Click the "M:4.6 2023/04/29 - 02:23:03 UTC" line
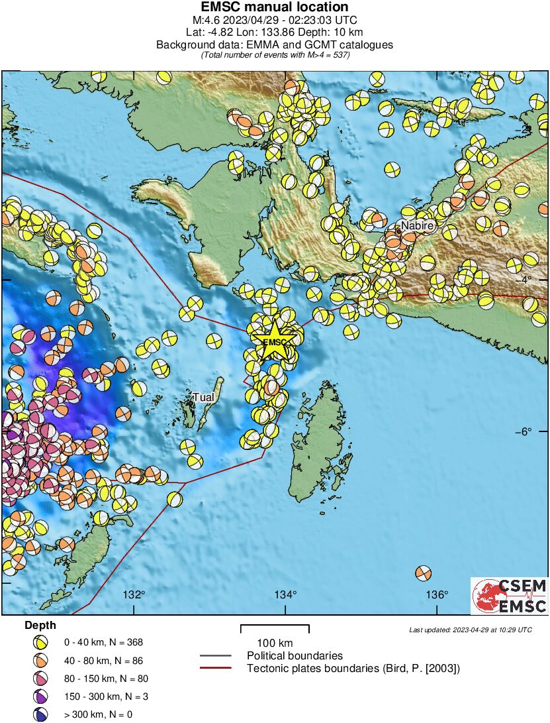 point(275,20)
